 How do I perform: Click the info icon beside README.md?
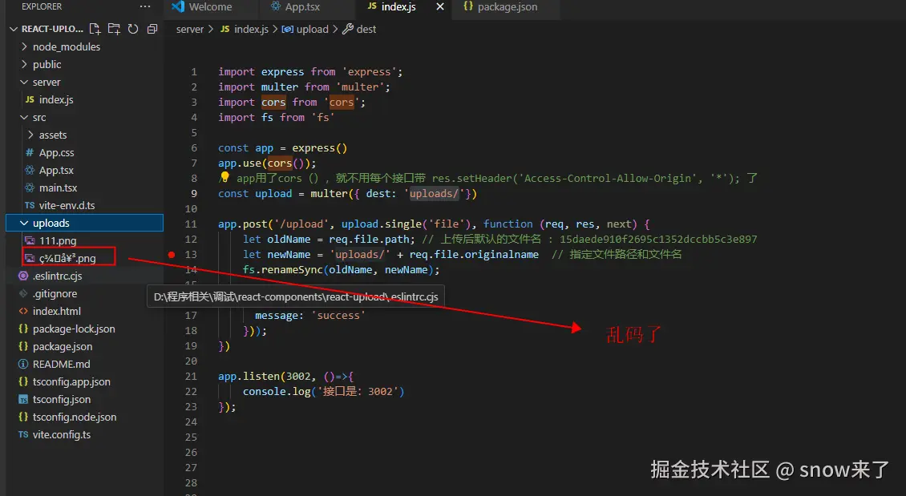pyautogui.click(x=23, y=365)
